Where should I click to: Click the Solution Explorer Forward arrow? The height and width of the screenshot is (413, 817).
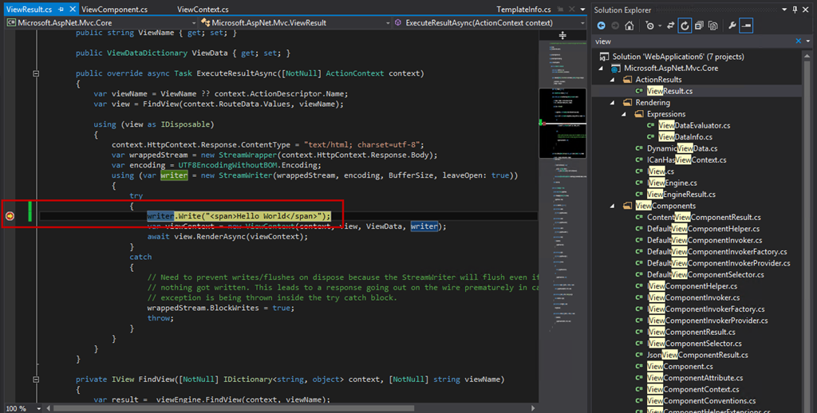click(x=615, y=26)
